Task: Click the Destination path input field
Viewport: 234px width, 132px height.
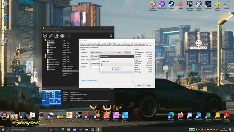Action: [x=95, y=63]
